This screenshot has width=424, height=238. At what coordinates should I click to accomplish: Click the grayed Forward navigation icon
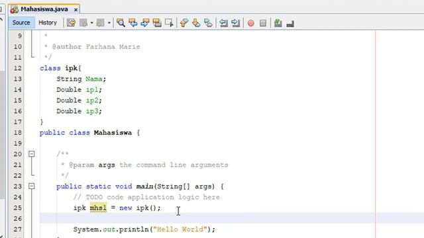point(100,23)
